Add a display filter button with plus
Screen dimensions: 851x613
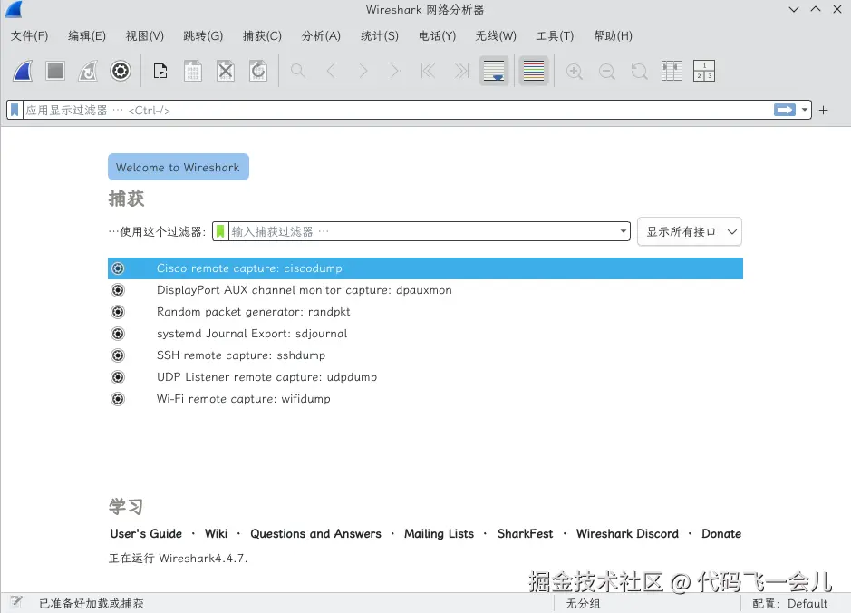tap(823, 111)
